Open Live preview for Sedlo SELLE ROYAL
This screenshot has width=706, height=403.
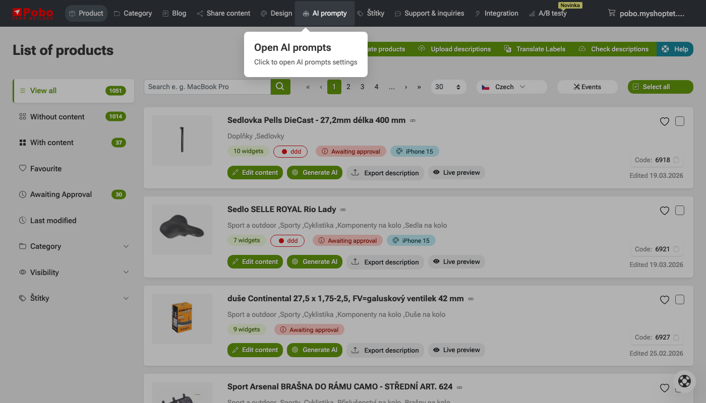coord(456,261)
